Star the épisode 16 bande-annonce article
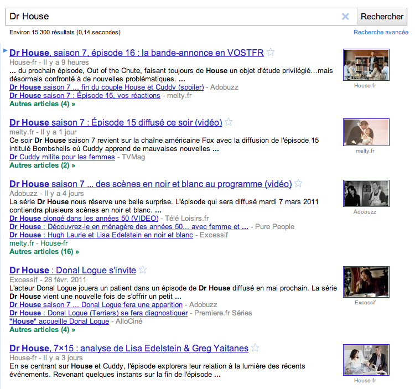The image size is (415, 389). coord(271,52)
